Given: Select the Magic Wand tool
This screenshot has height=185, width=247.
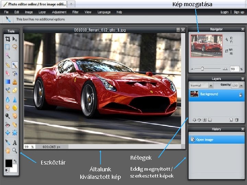Looking at the screenshot, I should coord(8,56).
